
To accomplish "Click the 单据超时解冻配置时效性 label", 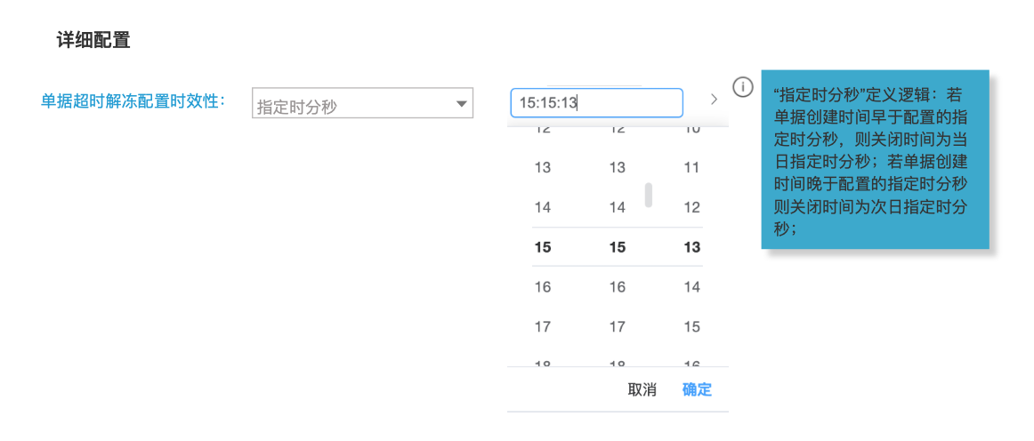I will coord(133,100).
